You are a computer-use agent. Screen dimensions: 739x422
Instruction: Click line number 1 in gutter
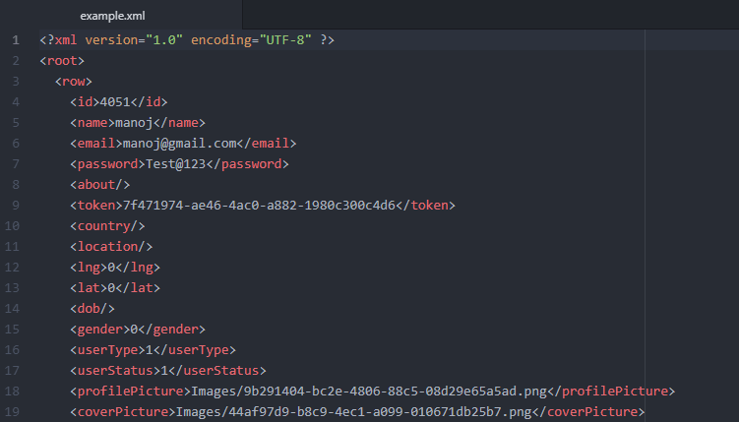(16, 40)
